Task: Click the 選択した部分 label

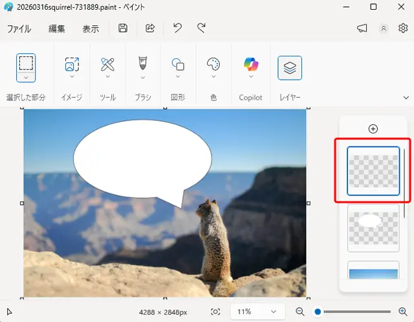Action: pos(26,98)
